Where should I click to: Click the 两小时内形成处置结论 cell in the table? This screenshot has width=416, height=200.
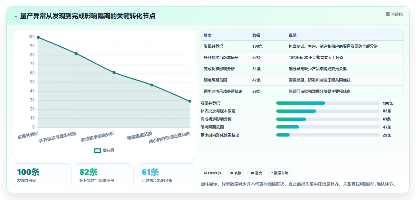[x=223, y=91]
